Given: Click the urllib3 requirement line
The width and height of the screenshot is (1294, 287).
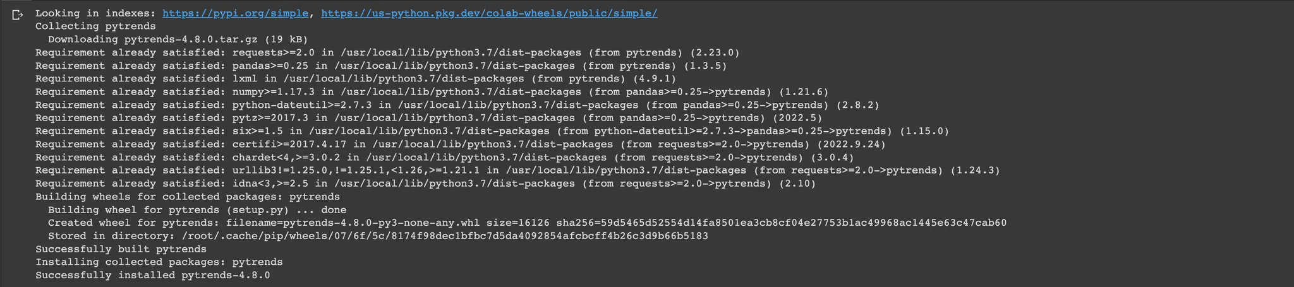Looking at the screenshot, I should 517,171.
